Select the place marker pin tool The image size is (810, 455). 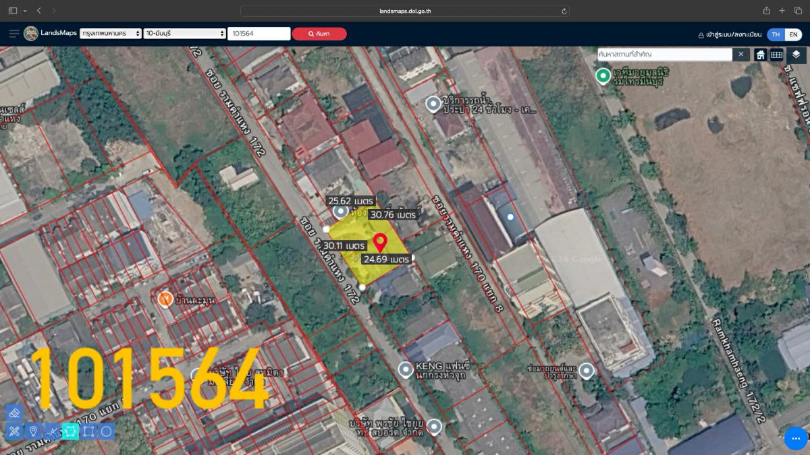click(33, 431)
